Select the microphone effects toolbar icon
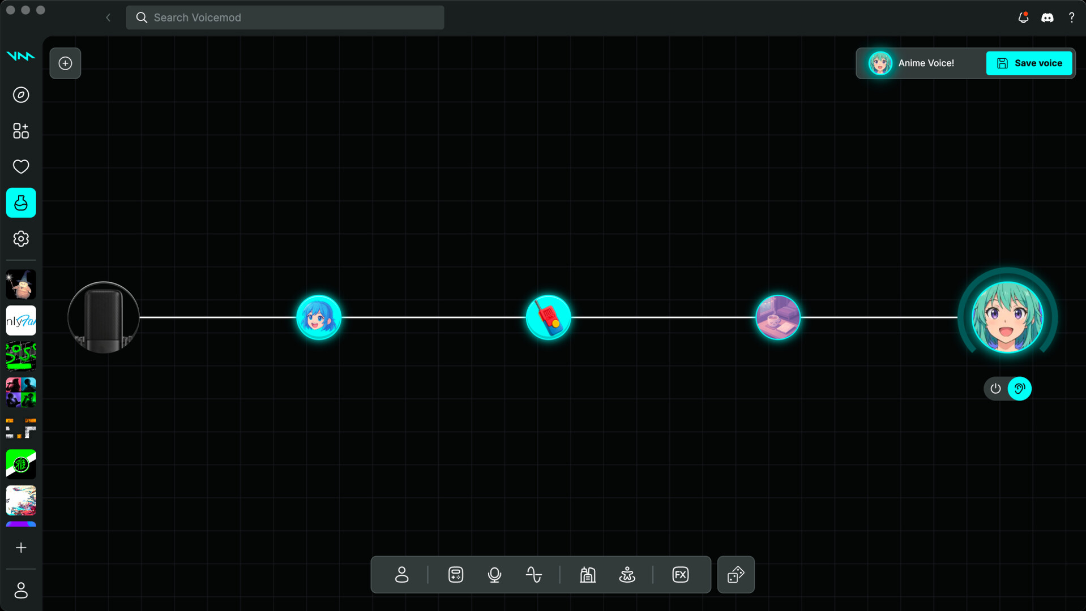 [x=494, y=575]
